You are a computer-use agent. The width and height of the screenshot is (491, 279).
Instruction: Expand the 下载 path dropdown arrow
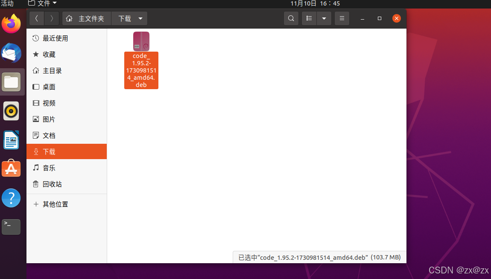click(x=140, y=18)
